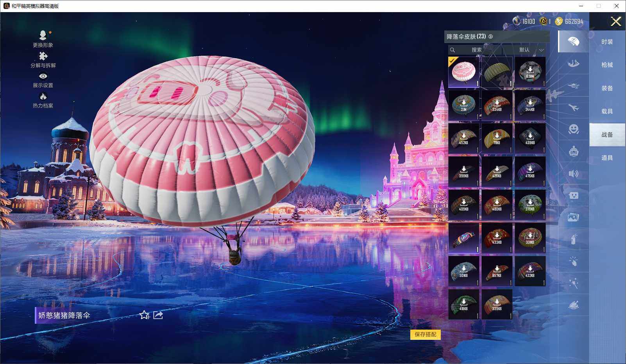The width and height of the screenshot is (626, 364).
Task: Select the olive green default parachute thumbnail
Action: pos(497,72)
